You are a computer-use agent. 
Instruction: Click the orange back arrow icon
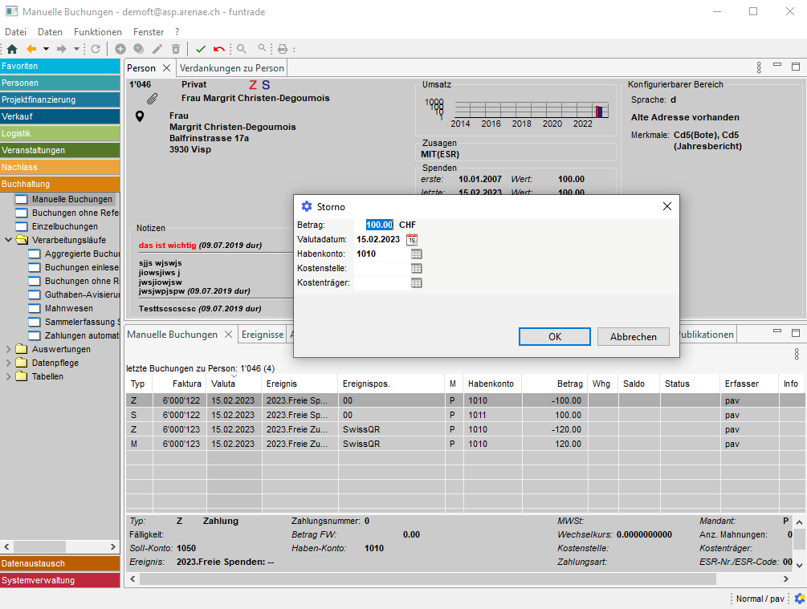(x=32, y=49)
